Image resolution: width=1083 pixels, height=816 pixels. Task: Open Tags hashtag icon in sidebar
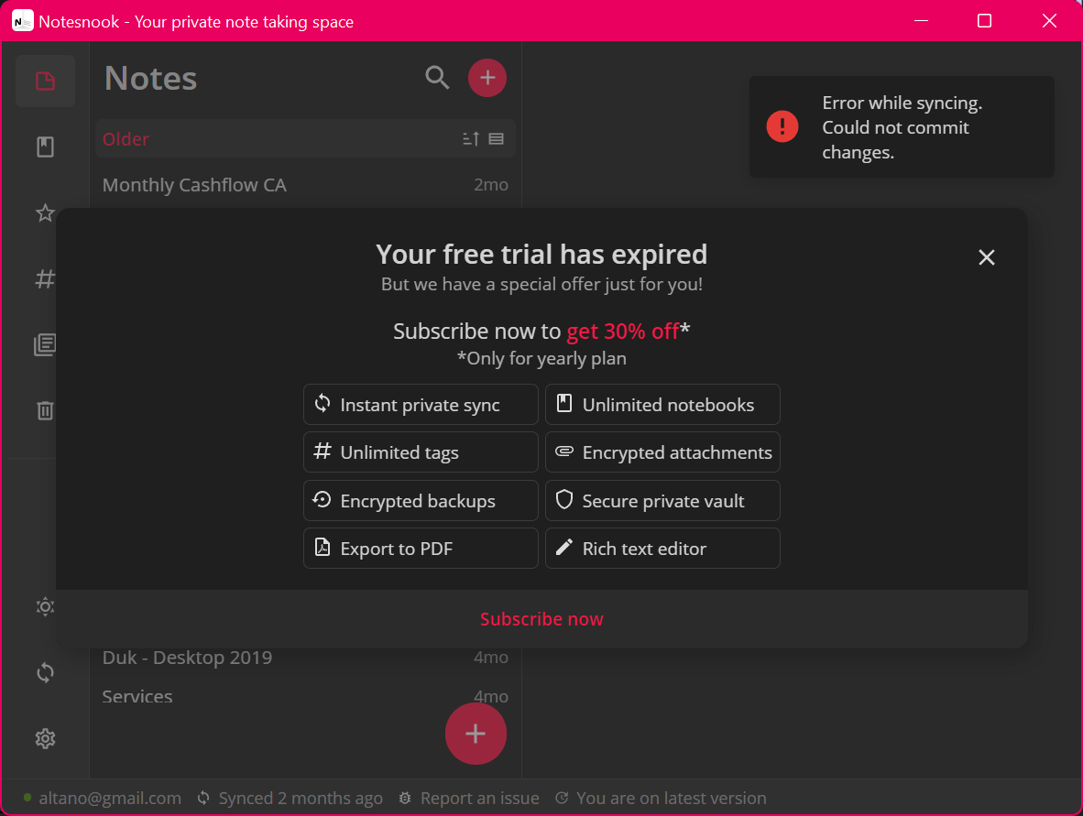tap(45, 279)
